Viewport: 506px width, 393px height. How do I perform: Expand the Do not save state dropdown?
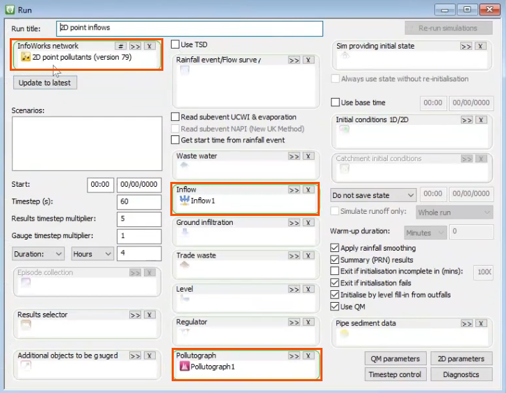coord(373,195)
